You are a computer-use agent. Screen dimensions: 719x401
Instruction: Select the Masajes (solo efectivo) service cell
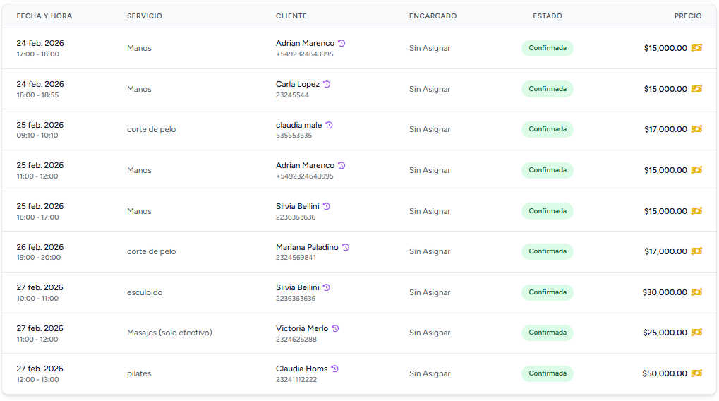coord(169,333)
